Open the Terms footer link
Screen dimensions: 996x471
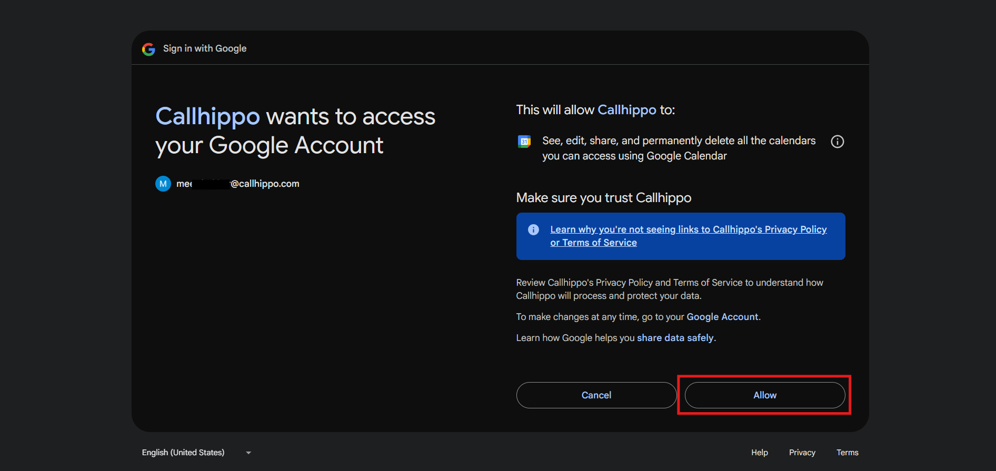(x=847, y=453)
